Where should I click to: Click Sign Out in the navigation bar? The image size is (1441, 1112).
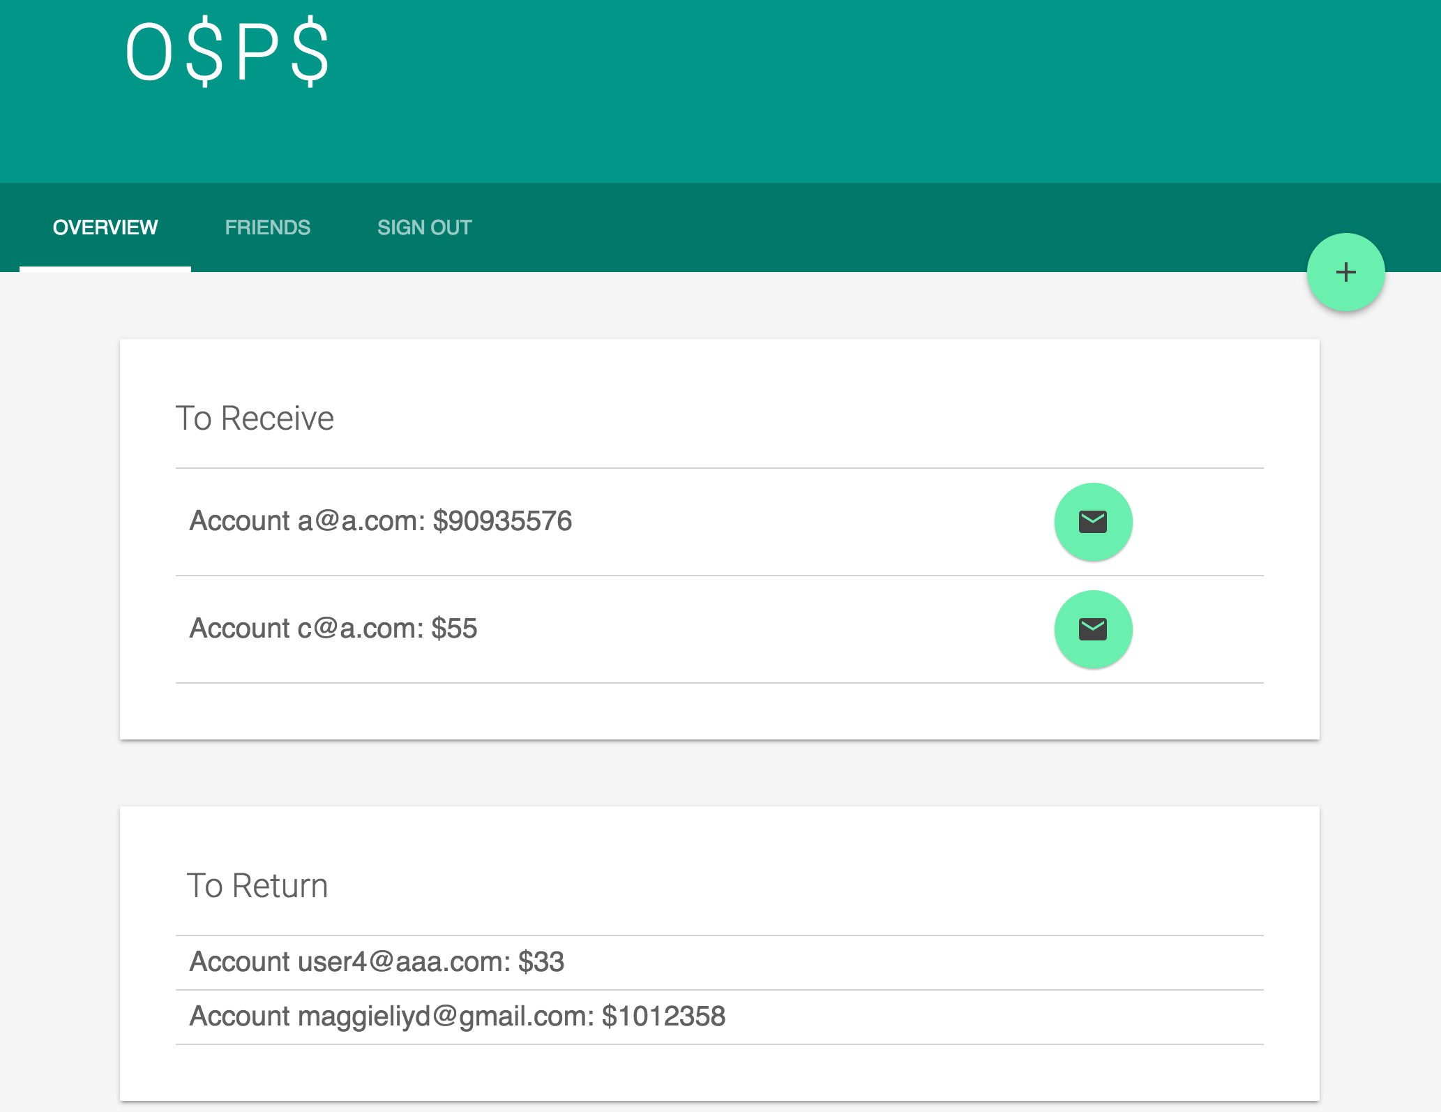[x=424, y=227]
